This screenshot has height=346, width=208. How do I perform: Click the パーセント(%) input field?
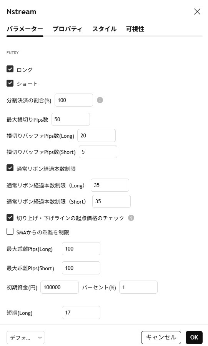pyautogui.click(x=138, y=287)
